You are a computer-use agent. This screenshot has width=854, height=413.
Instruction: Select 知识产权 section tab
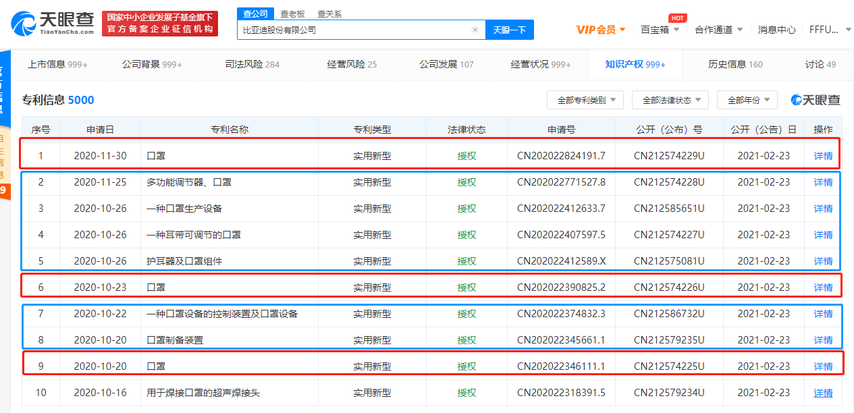[x=635, y=64]
